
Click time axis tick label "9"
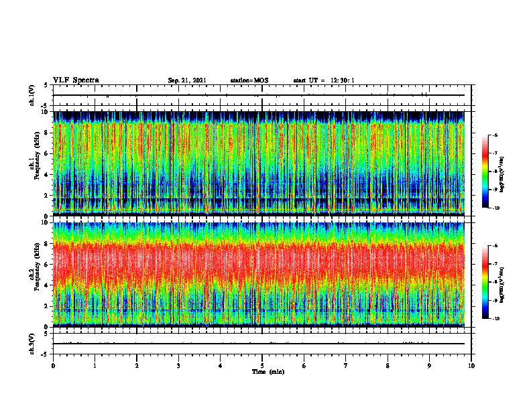pos(429,366)
